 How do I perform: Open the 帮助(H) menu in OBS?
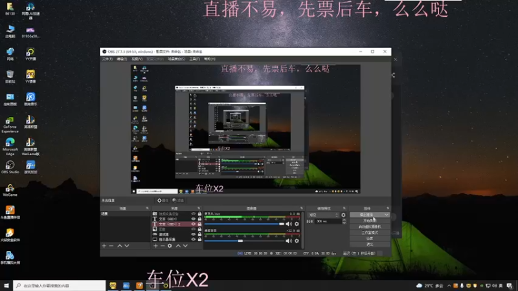click(x=209, y=59)
